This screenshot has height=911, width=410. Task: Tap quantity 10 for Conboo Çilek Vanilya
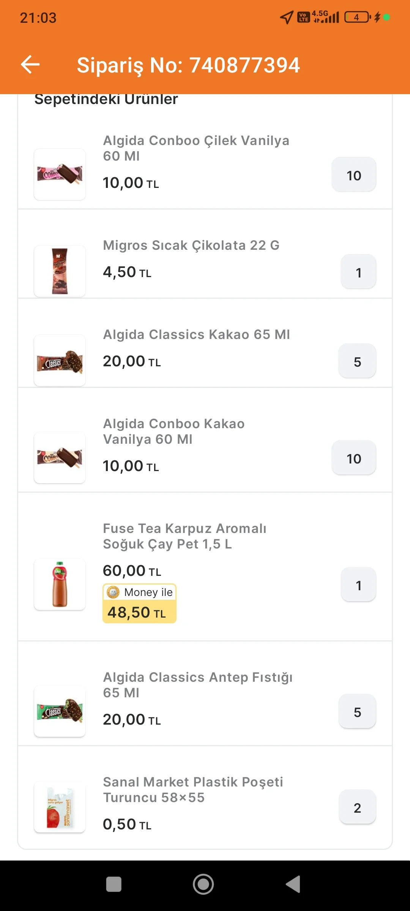point(354,175)
